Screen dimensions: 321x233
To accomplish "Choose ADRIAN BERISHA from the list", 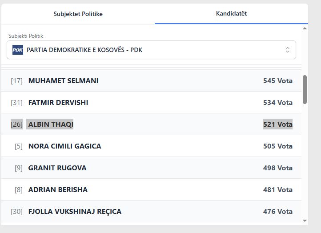I will click(58, 190).
